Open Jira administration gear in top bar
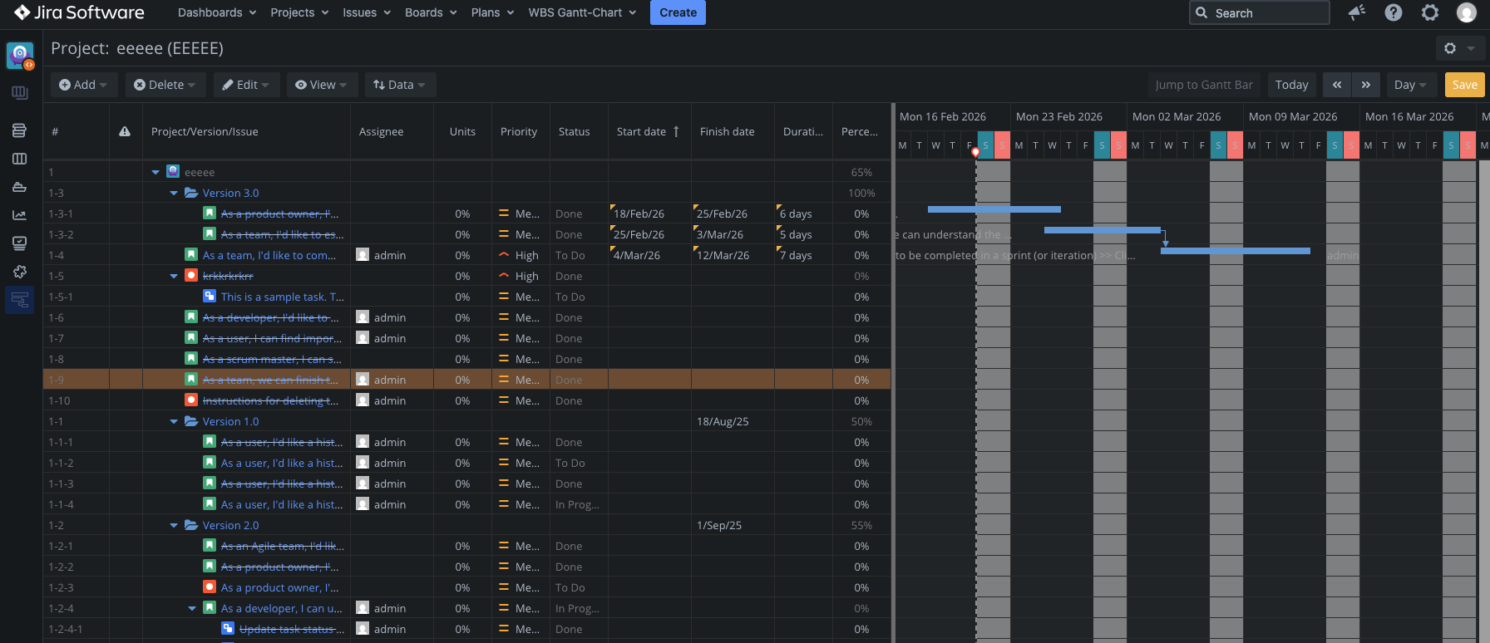1490x643 pixels. point(1430,12)
